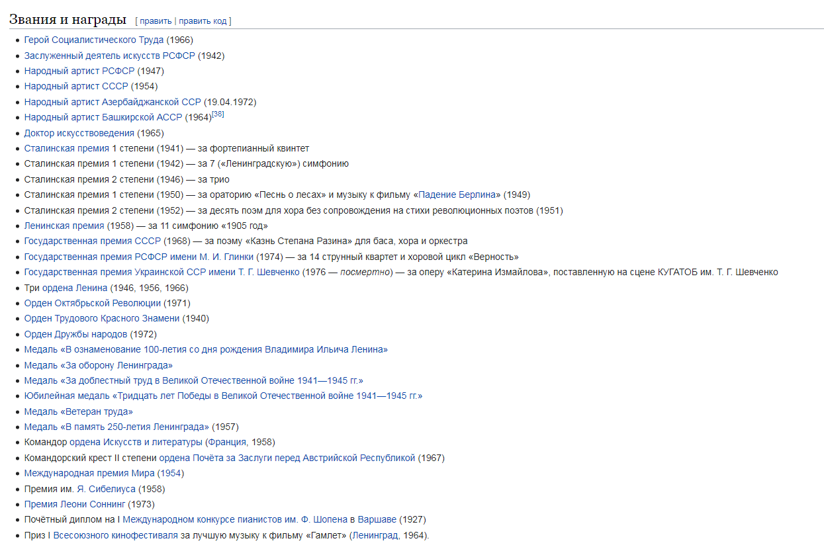Open «Падение Берлина» film link
Screen dimensions: 824x555
pyautogui.click(x=459, y=194)
